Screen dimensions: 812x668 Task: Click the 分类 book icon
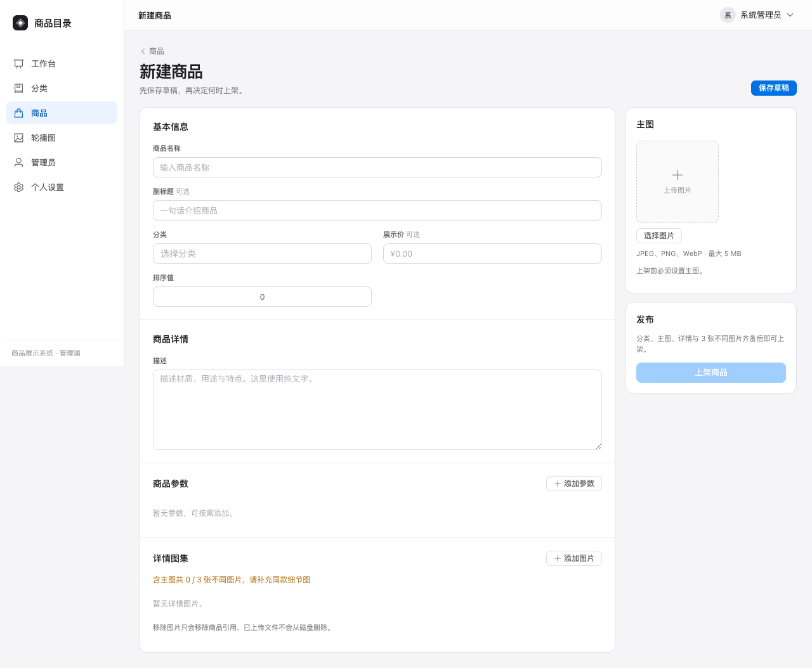19,89
